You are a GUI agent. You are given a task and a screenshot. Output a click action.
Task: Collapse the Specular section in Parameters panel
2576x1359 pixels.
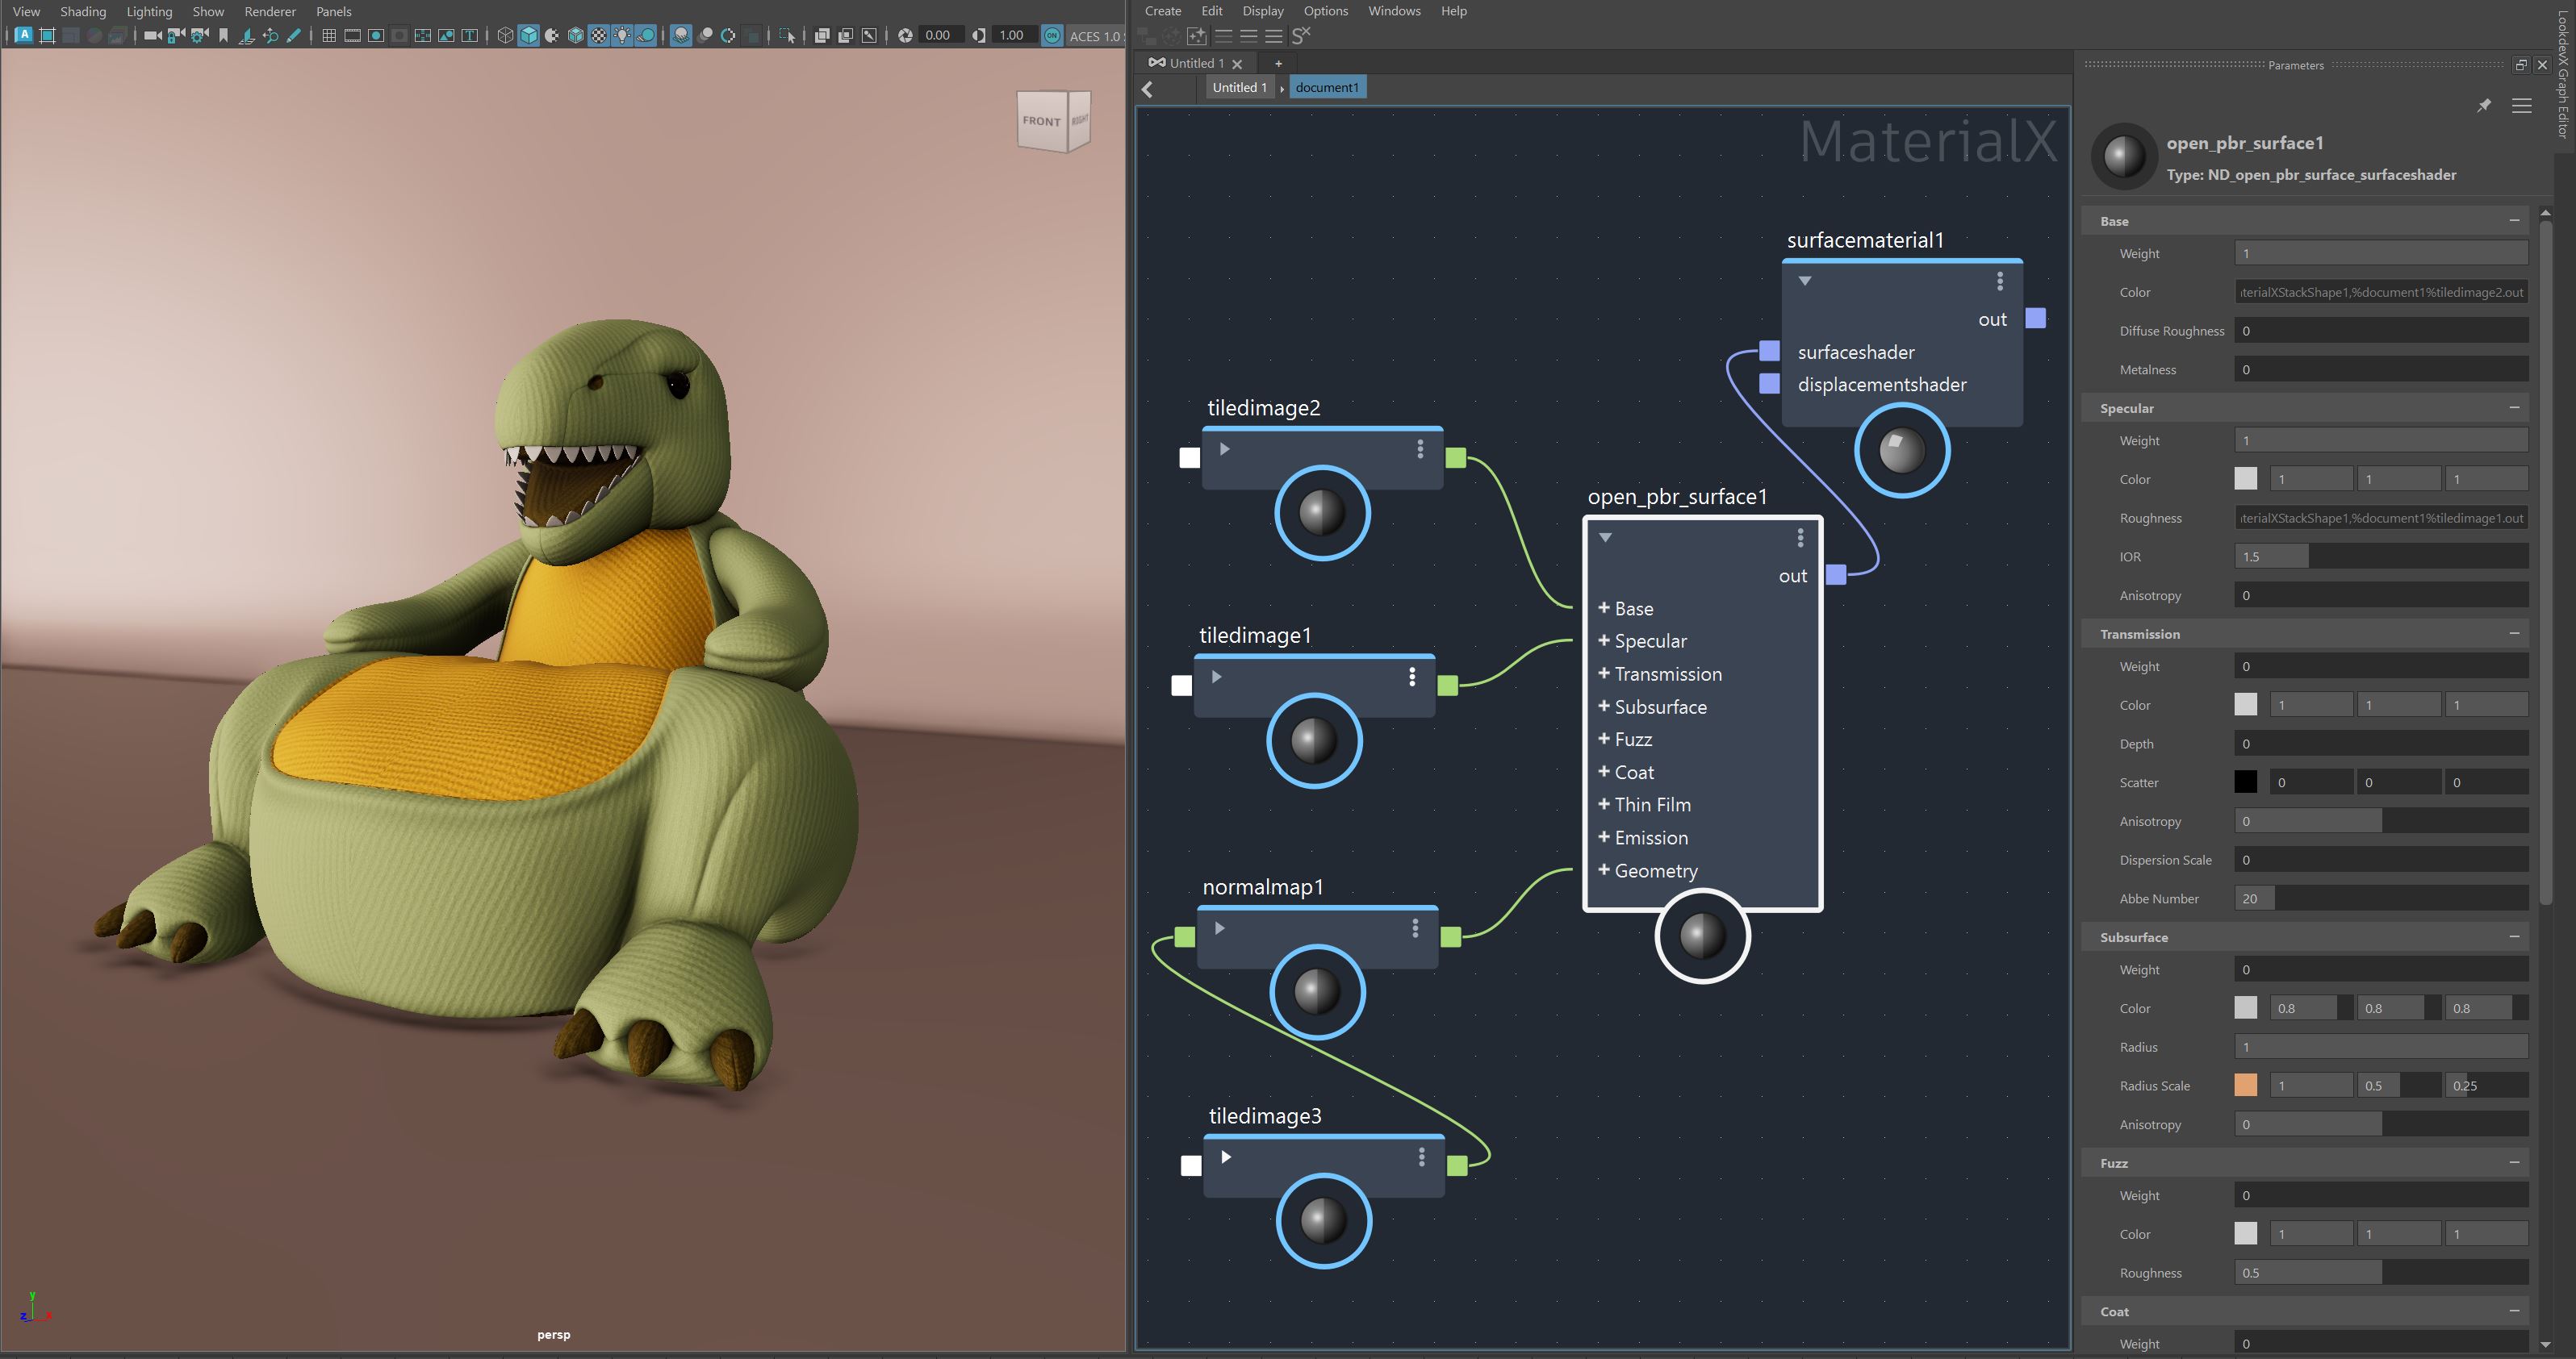tap(2514, 408)
